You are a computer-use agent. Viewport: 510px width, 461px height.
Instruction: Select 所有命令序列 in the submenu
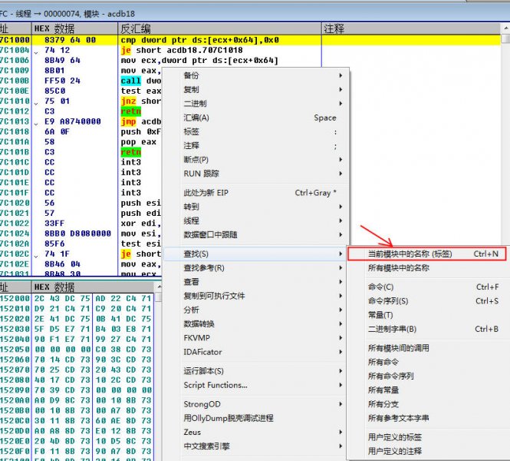point(427,376)
